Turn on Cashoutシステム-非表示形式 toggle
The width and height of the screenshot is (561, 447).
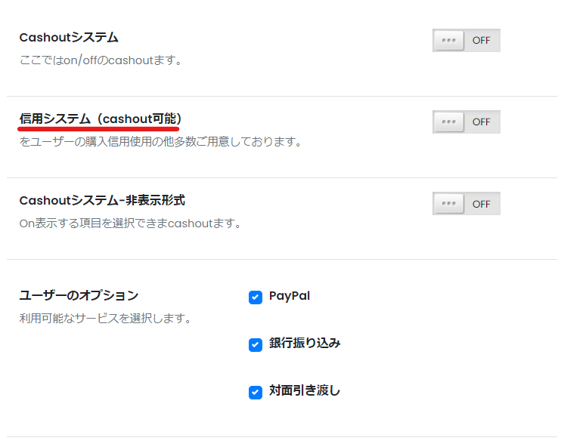(x=466, y=204)
